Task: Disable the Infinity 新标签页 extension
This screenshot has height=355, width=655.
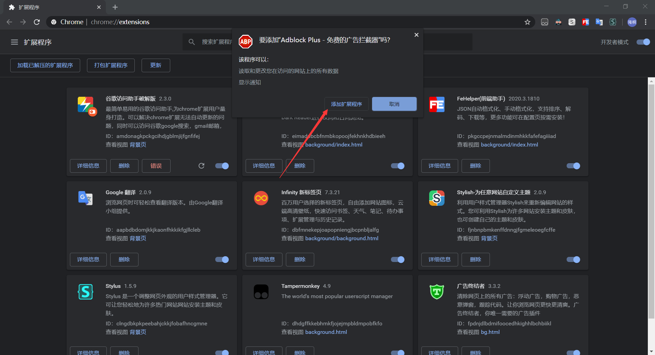Action: 398,260
